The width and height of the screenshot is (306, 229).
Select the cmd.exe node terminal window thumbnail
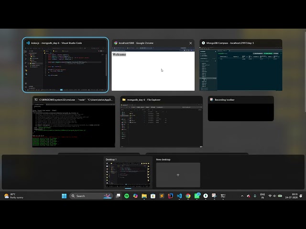point(74,122)
